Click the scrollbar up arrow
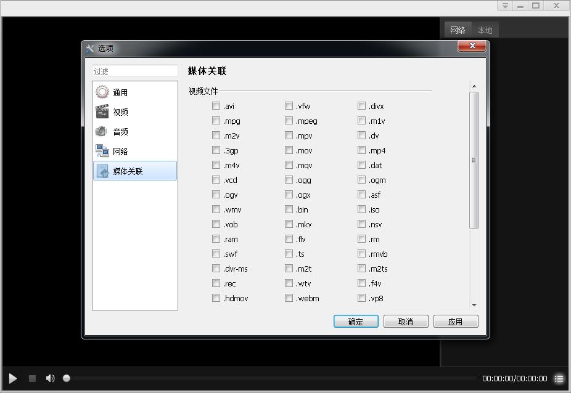The image size is (571, 393). (474, 86)
